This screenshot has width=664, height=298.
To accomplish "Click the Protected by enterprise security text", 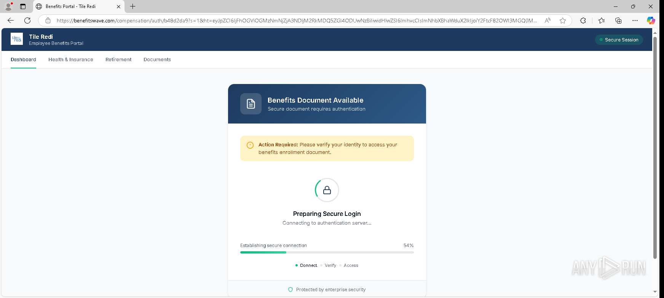I will (331, 290).
